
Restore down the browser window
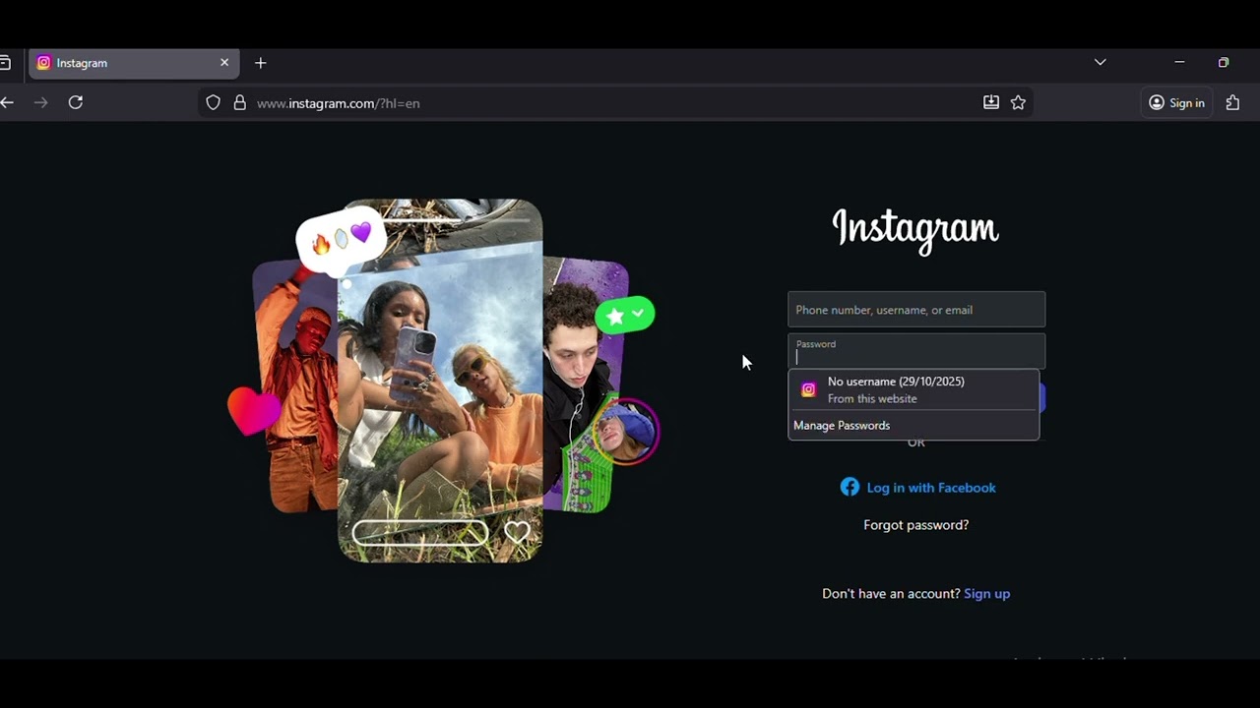(1224, 62)
